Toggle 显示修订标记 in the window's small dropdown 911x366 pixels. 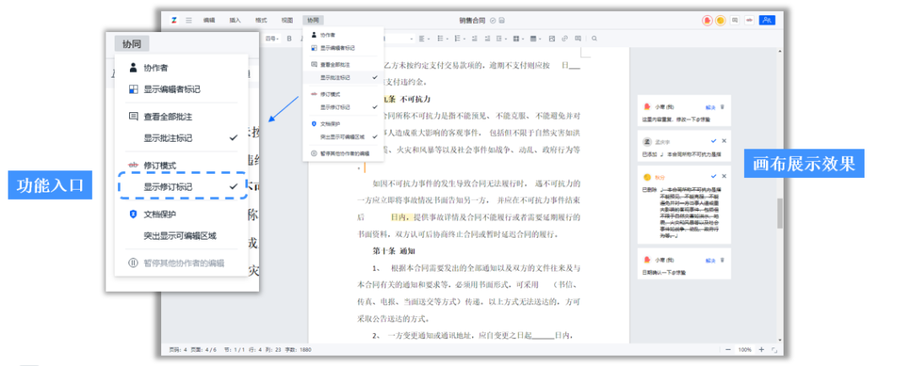(342, 107)
